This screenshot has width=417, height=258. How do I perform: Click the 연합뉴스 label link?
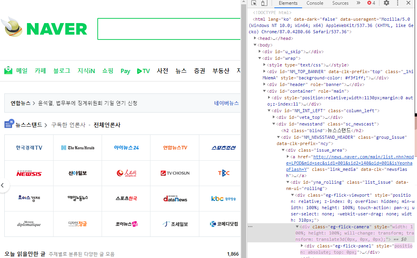coord(20,103)
